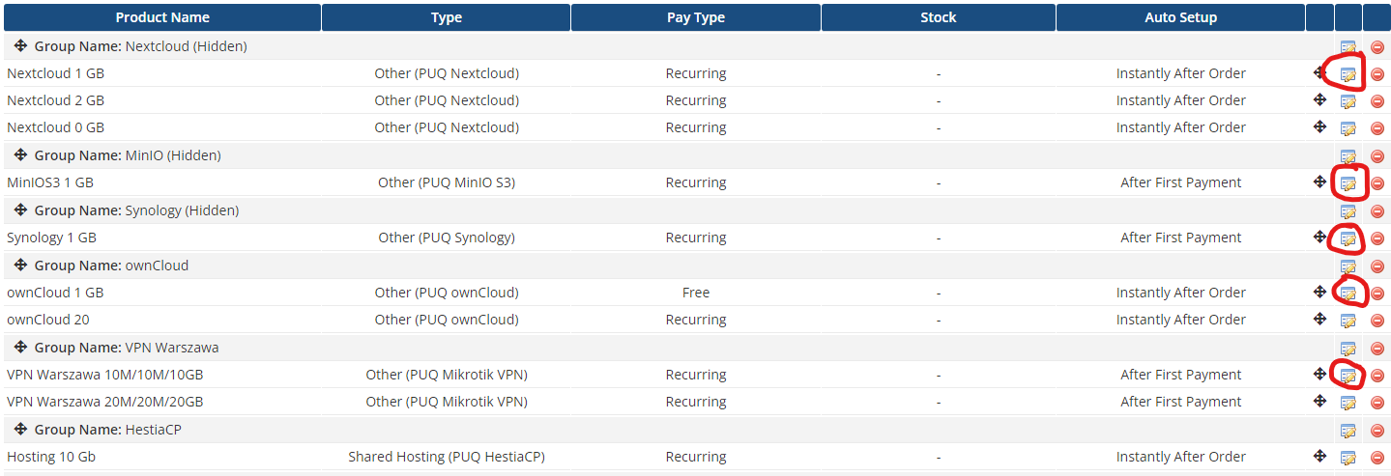
Task: Click 'Other (PUQ MinIO S3)' type cell
Action: click(447, 182)
